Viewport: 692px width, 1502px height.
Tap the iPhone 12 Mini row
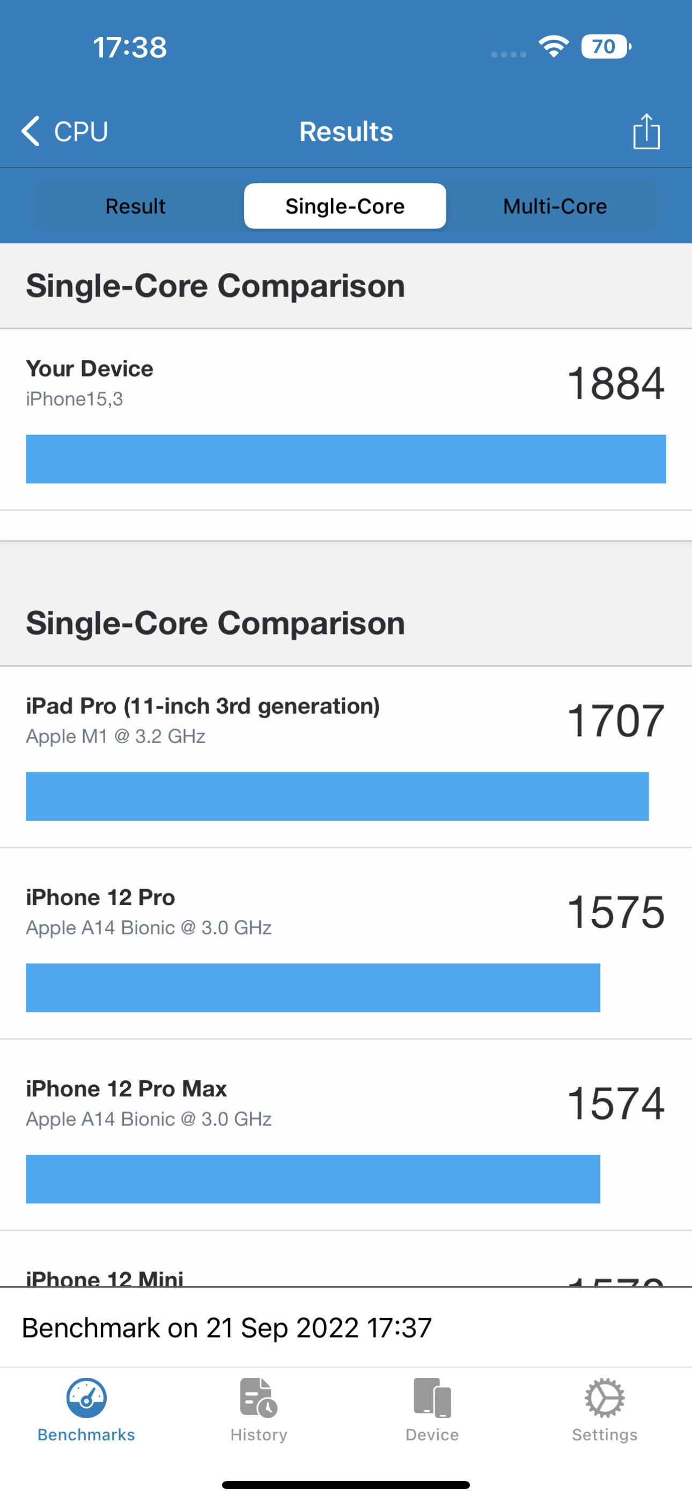click(x=345, y=1277)
